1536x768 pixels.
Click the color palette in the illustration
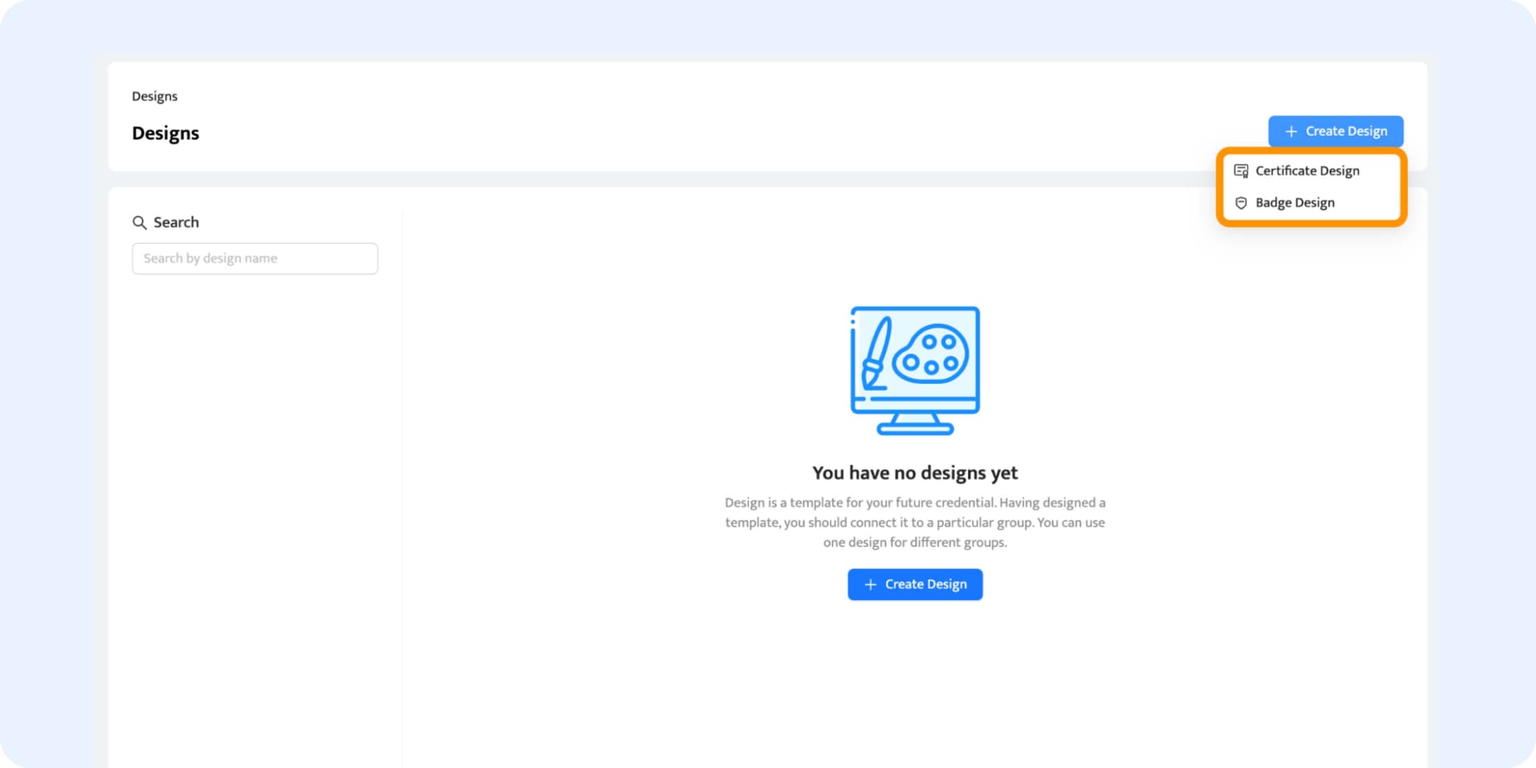tap(930, 354)
